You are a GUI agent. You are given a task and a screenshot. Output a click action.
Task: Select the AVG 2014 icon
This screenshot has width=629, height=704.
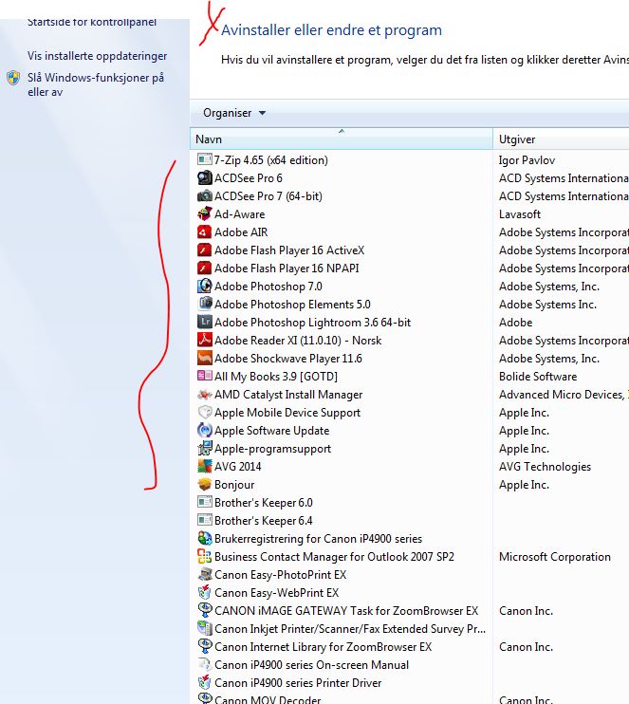click(x=205, y=467)
